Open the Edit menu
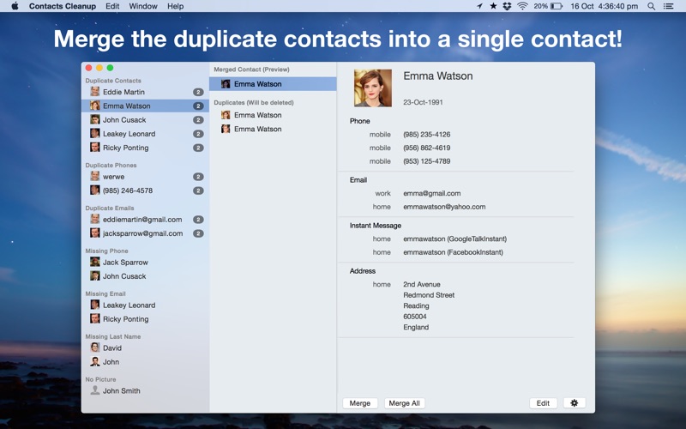Viewport: 686px width, 429px height. (x=112, y=6)
